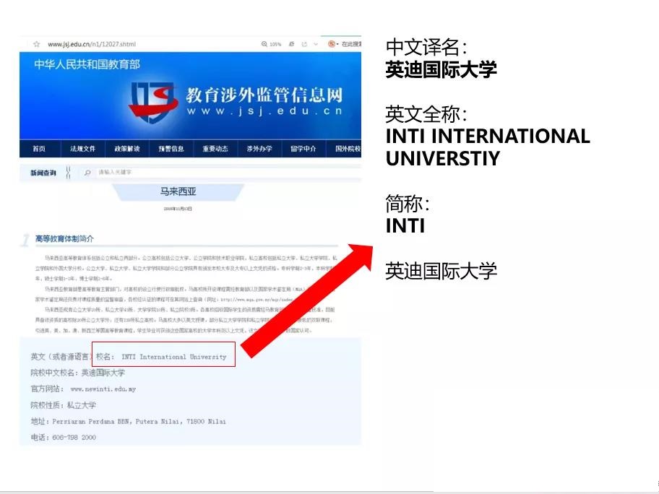Click the share icon in browser toolbar
The width and height of the screenshot is (659, 494).
304,44
